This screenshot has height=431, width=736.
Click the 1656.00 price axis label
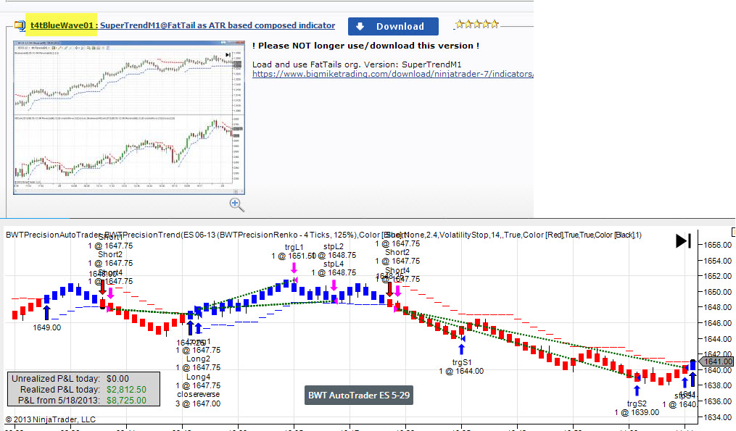(x=717, y=245)
